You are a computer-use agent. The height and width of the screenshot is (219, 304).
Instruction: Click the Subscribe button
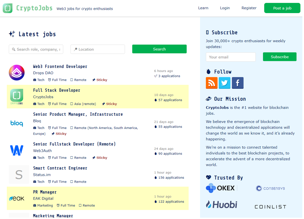click(280, 57)
